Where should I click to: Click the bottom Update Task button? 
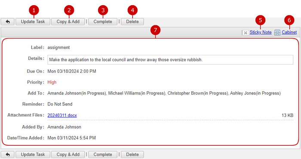(x=33, y=154)
